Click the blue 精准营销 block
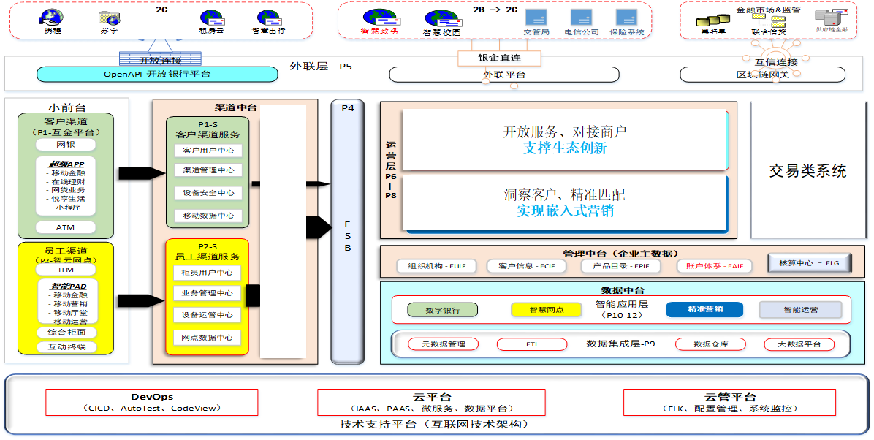 point(704,309)
